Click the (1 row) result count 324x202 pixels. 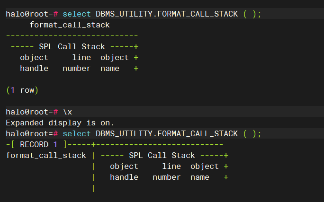point(22,90)
